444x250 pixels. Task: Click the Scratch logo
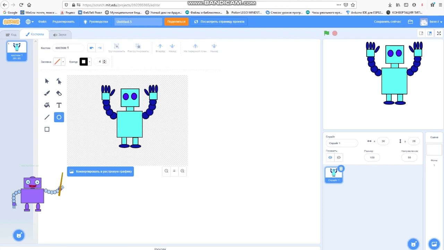11,22
